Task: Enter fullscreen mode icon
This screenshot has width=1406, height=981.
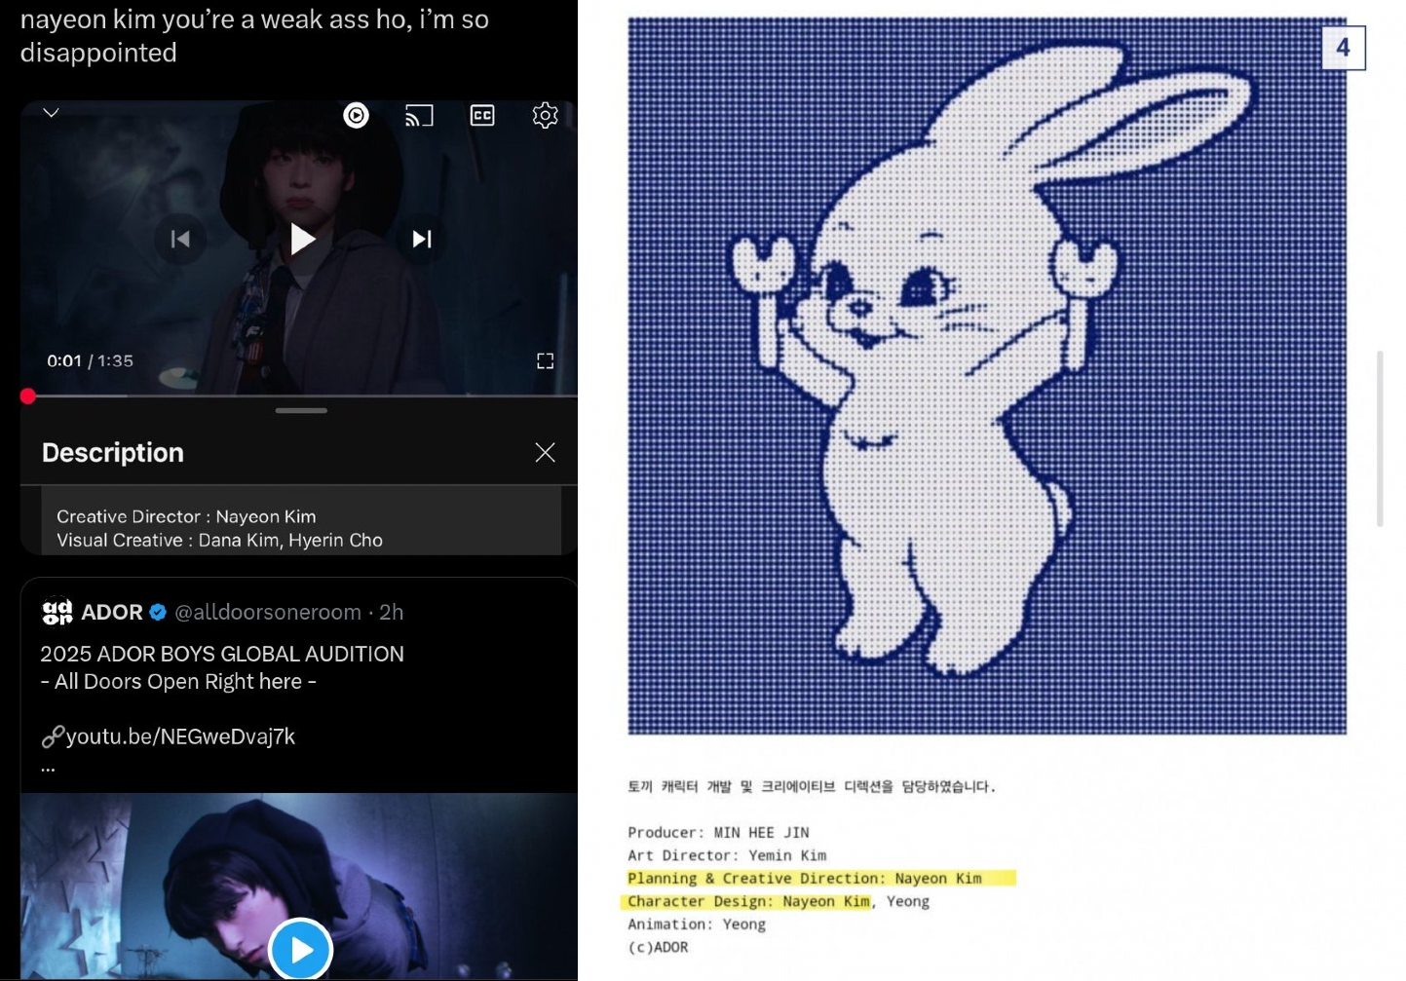Action: (x=545, y=361)
